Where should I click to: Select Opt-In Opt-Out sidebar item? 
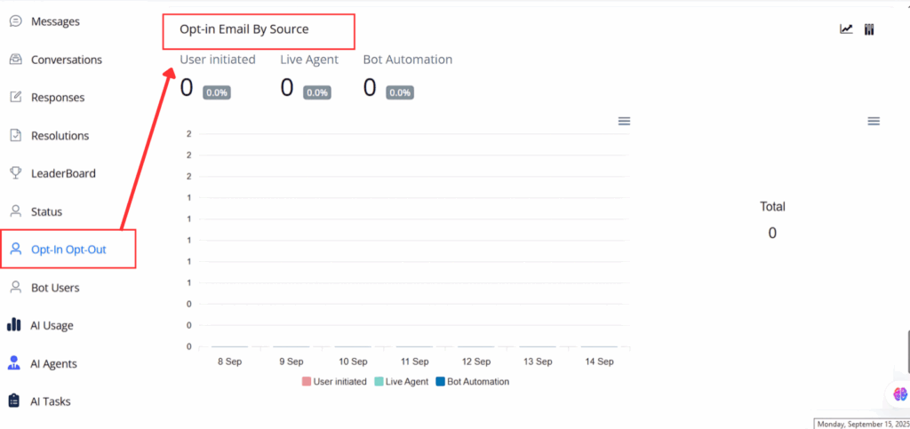click(x=68, y=250)
